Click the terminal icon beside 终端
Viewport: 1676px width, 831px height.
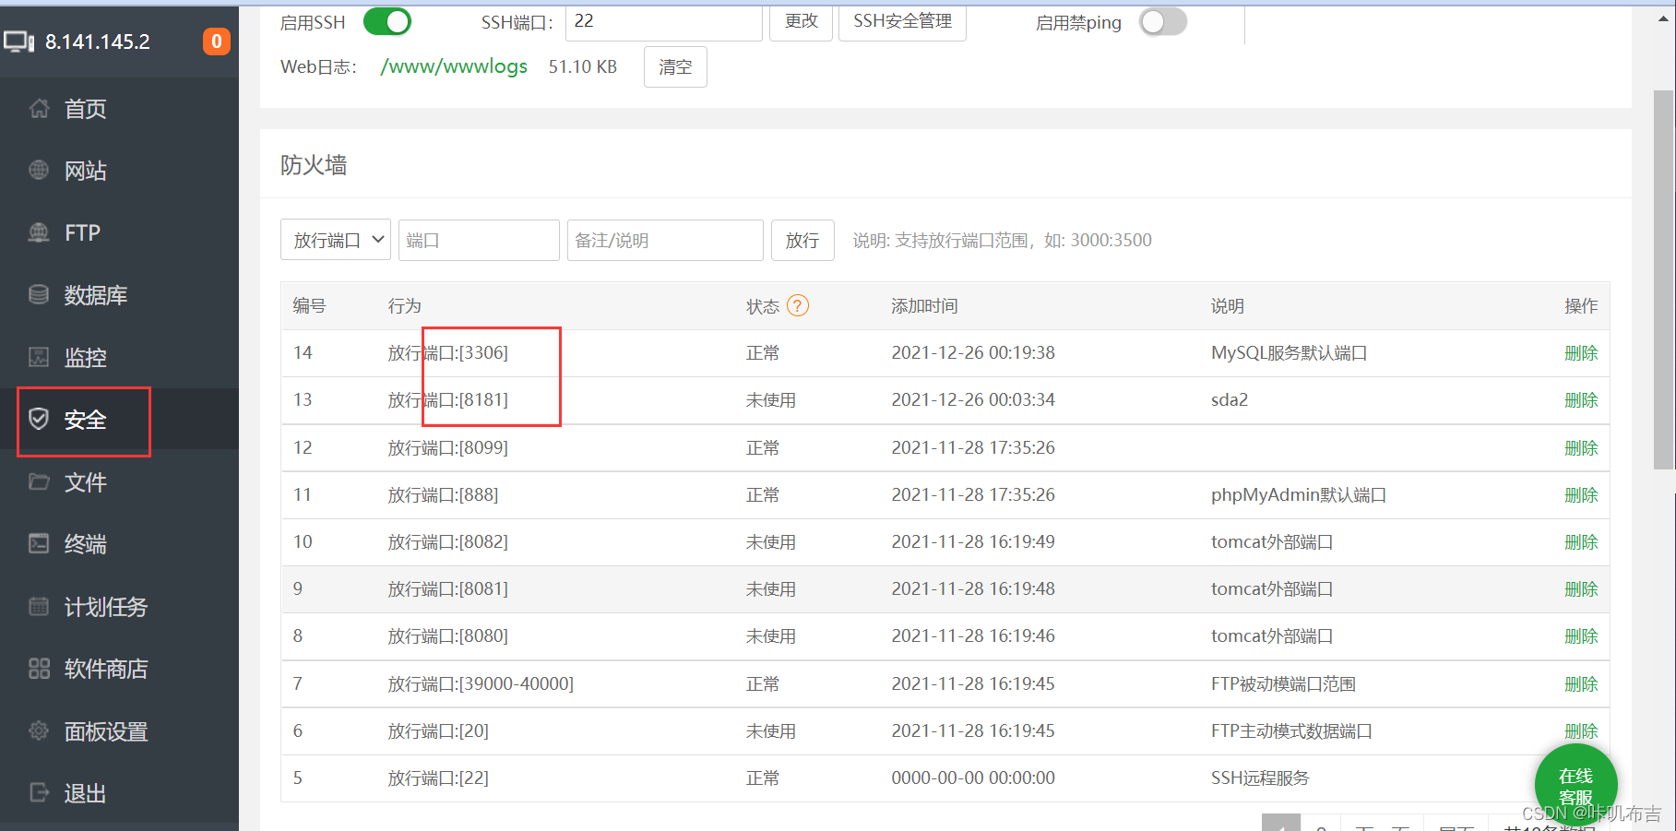39,544
